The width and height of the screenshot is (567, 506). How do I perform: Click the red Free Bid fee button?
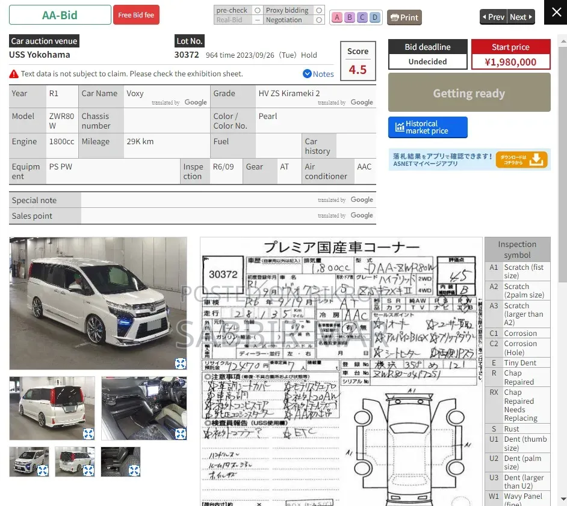pyautogui.click(x=136, y=15)
